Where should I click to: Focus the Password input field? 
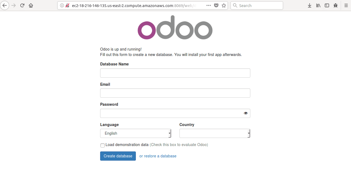click(x=175, y=113)
